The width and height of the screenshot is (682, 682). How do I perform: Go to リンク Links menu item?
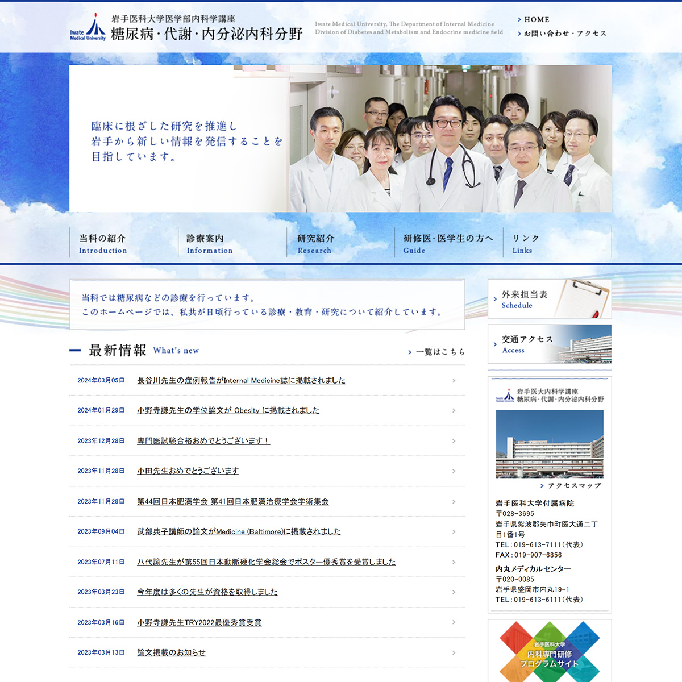[x=526, y=243]
